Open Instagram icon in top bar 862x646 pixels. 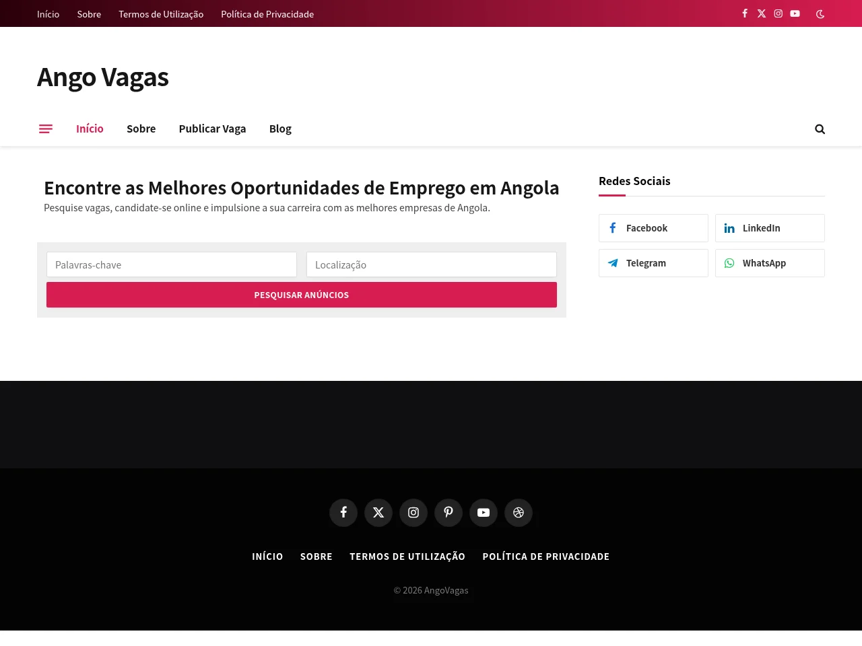(x=778, y=13)
